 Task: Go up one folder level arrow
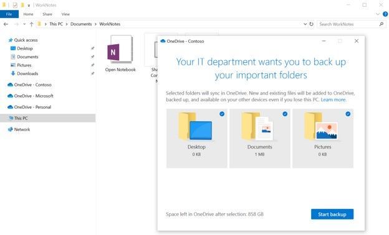(32, 24)
